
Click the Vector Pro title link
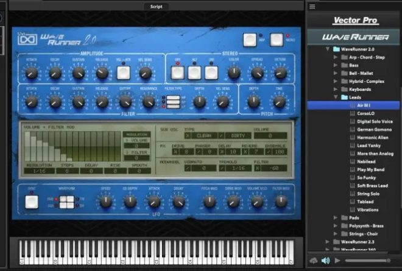pyautogui.click(x=355, y=20)
